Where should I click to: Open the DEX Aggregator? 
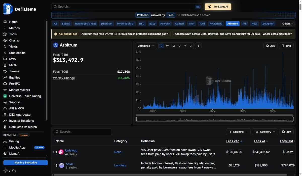pyautogui.click(x=20, y=115)
